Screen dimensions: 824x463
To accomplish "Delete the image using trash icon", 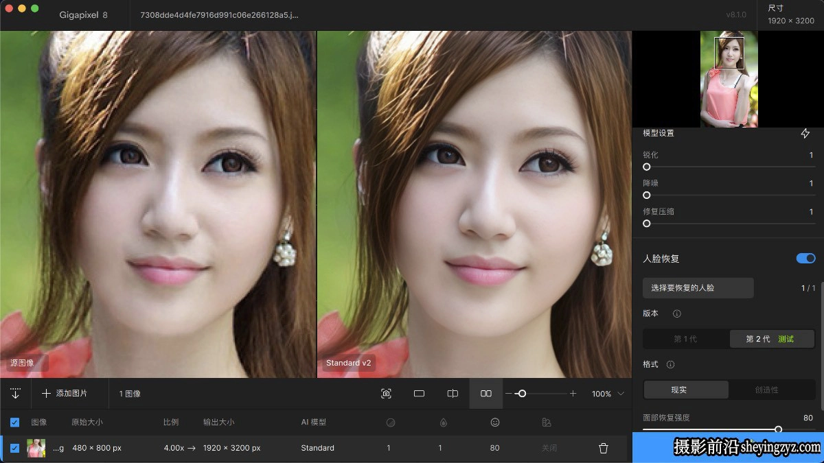I will (x=604, y=448).
